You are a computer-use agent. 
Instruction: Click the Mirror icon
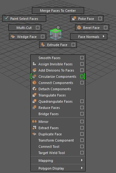(x=34, y=122)
